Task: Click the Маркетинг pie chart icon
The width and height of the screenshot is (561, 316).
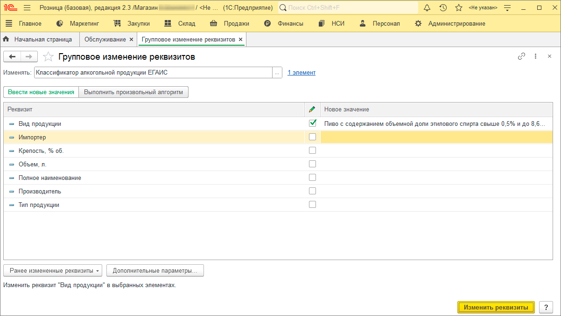Action: point(60,23)
